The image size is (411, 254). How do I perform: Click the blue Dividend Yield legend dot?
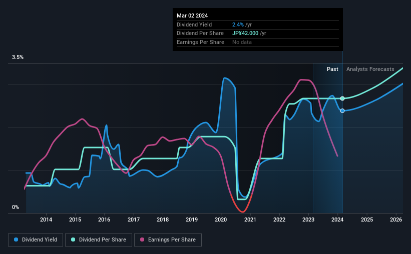16,239
